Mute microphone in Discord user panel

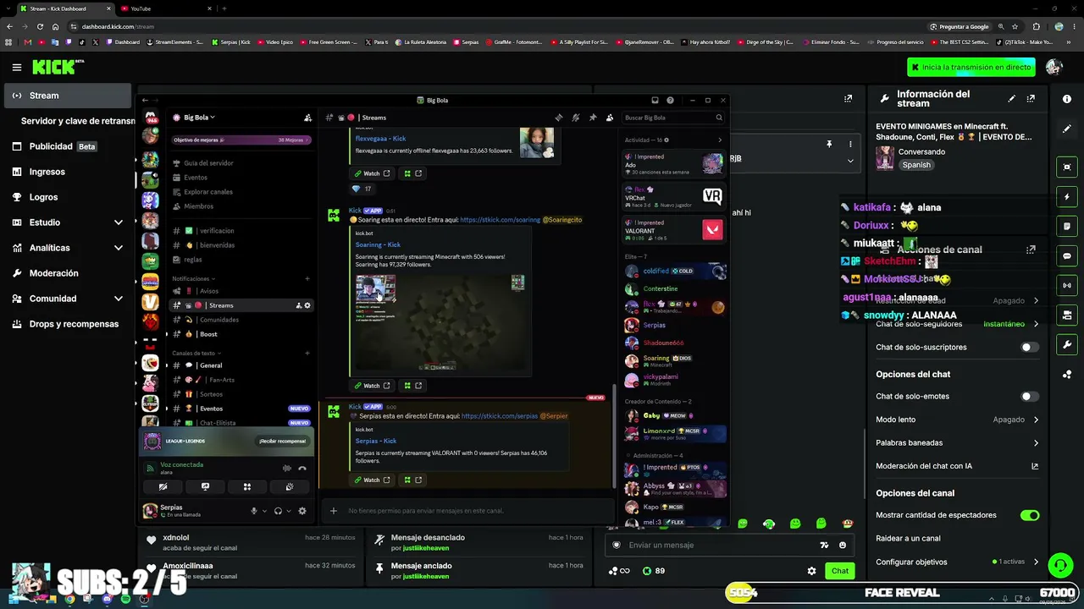click(253, 511)
